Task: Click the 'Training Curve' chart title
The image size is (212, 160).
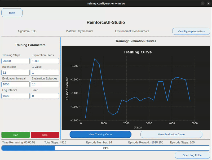Action: point(138,52)
